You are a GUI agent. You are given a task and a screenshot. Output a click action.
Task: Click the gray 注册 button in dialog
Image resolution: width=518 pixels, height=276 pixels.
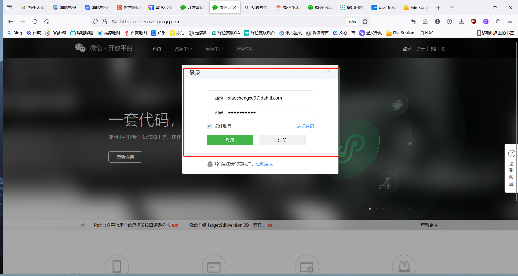point(282,140)
